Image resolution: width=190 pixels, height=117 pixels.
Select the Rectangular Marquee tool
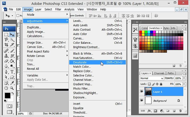6,35
